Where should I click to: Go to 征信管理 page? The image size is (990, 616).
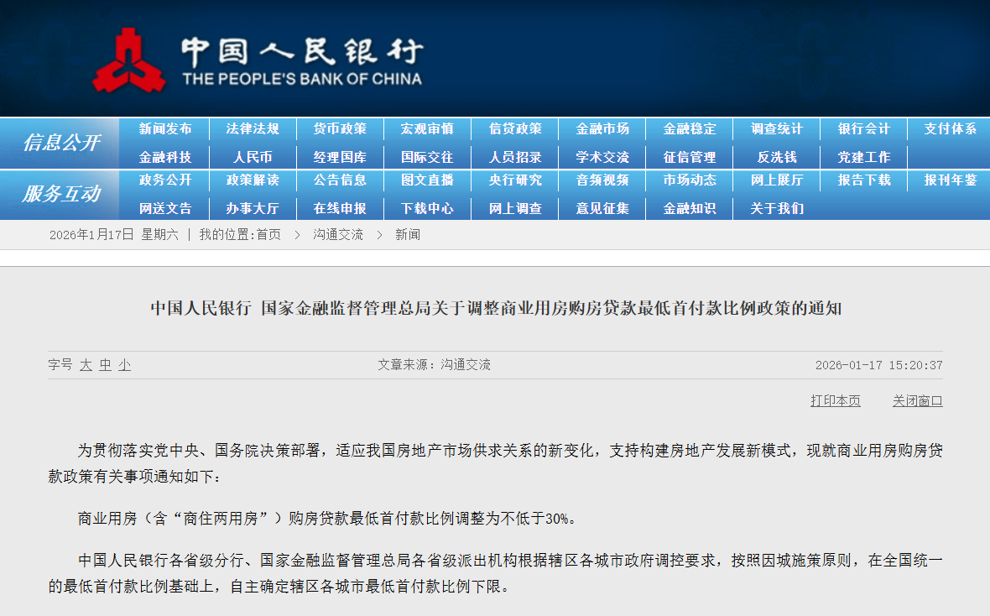click(690, 157)
